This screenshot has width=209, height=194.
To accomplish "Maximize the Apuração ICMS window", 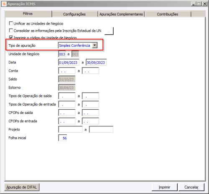I will pos(199,4).
